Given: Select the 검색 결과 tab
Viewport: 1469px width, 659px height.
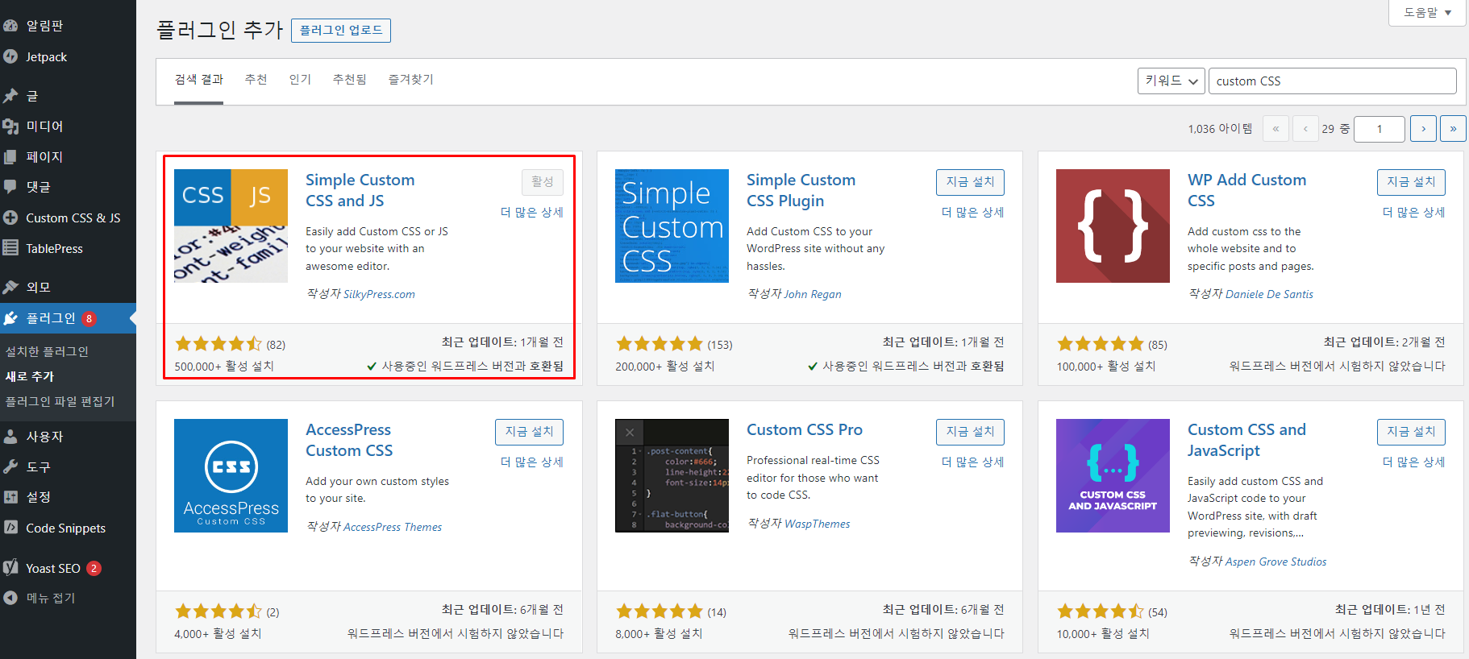Looking at the screenshot, I should point(199,79).
